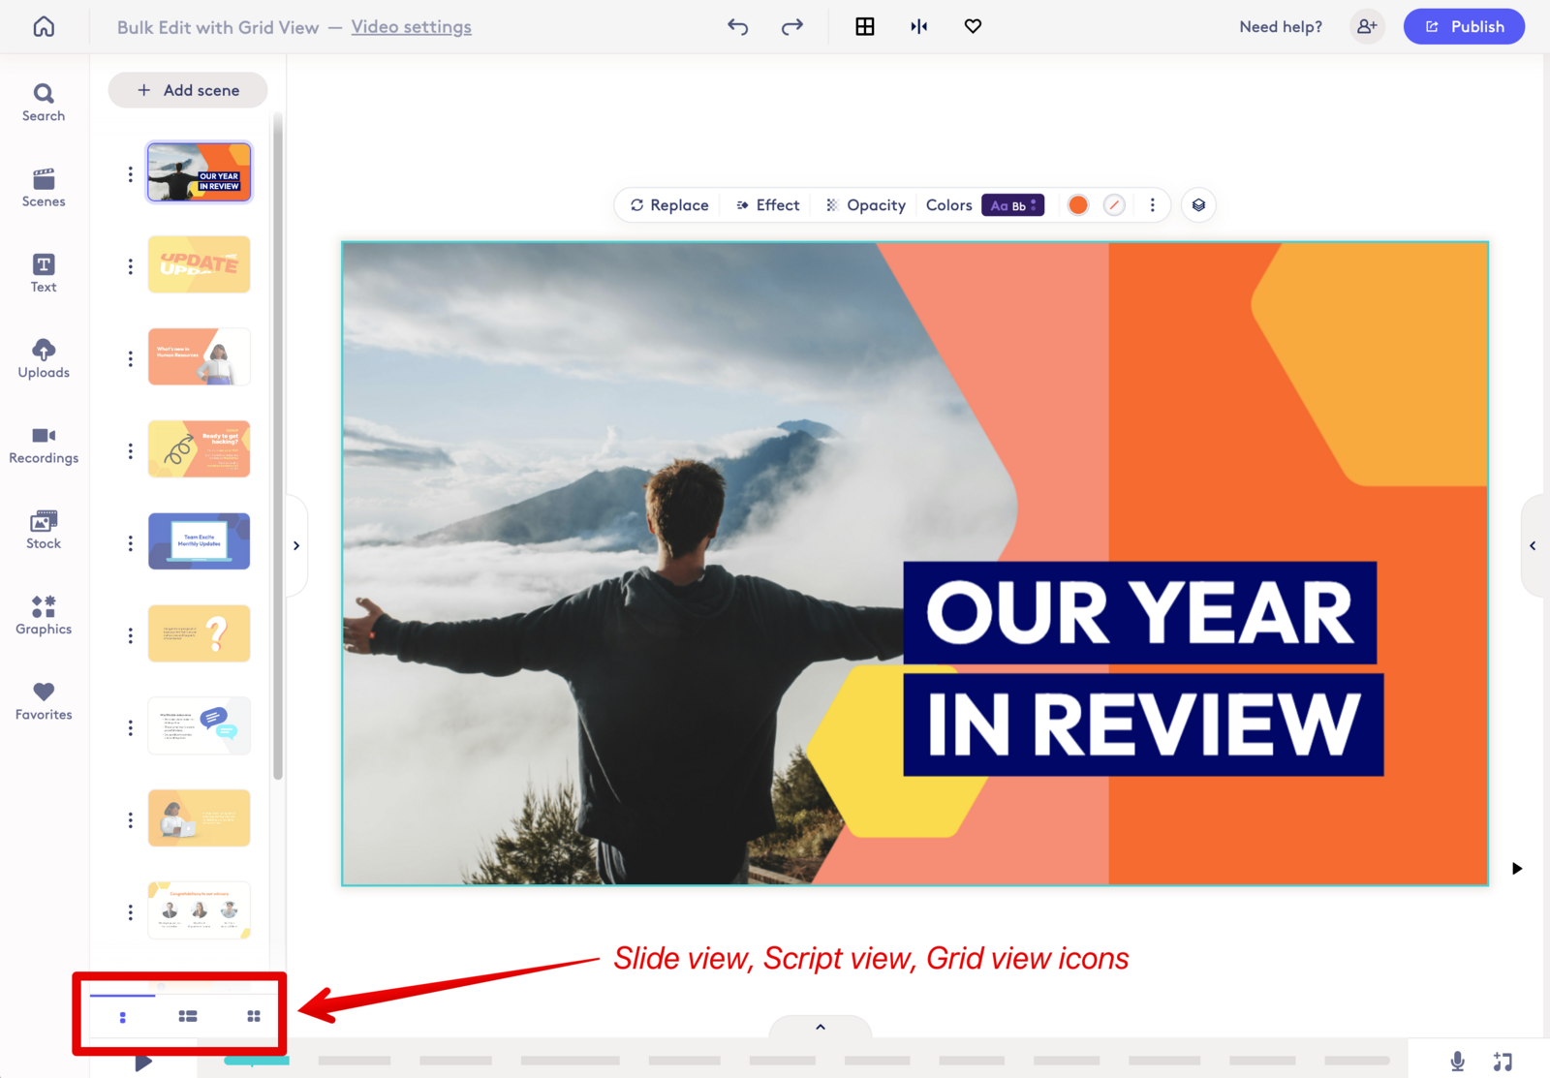
Task: Expand the timeline with the up chevron
Action: [821, 1027]
